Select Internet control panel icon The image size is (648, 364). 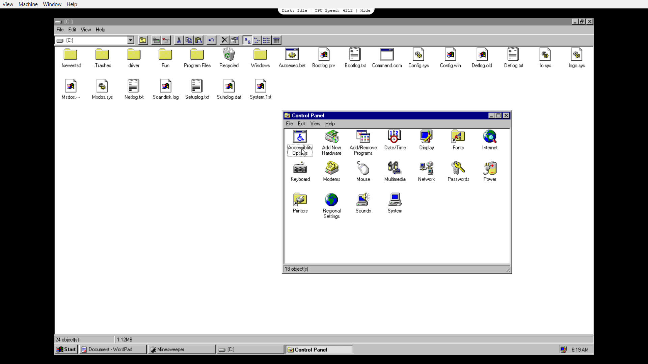coord(490,140)
